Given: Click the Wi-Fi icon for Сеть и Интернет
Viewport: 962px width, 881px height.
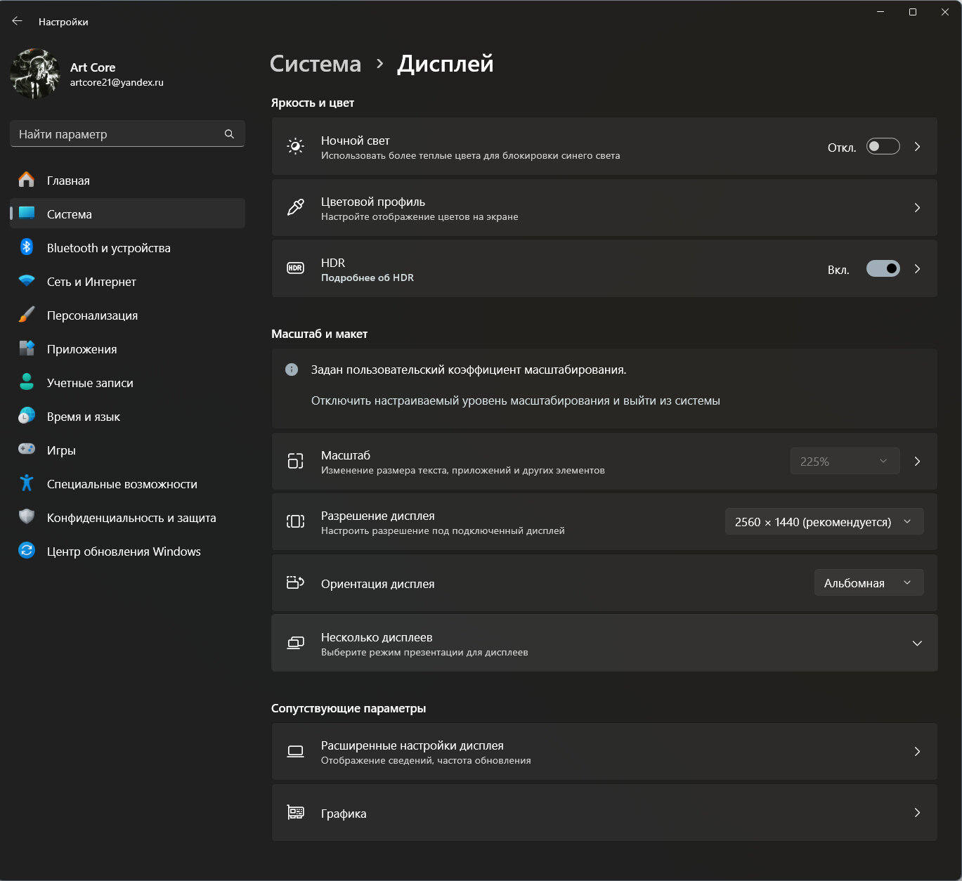Looking at the screenshot, I should (x=27, y=280).
